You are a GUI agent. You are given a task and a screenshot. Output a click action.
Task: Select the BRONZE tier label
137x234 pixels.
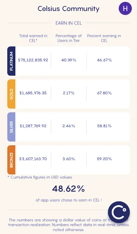(x=11, y=160)
